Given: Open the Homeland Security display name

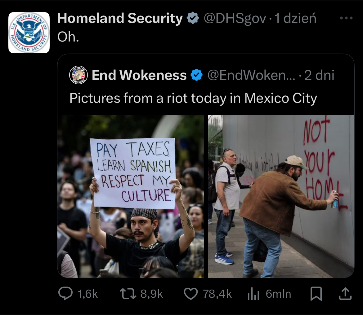Looking at the screenshot, I should tap(120, 18).
